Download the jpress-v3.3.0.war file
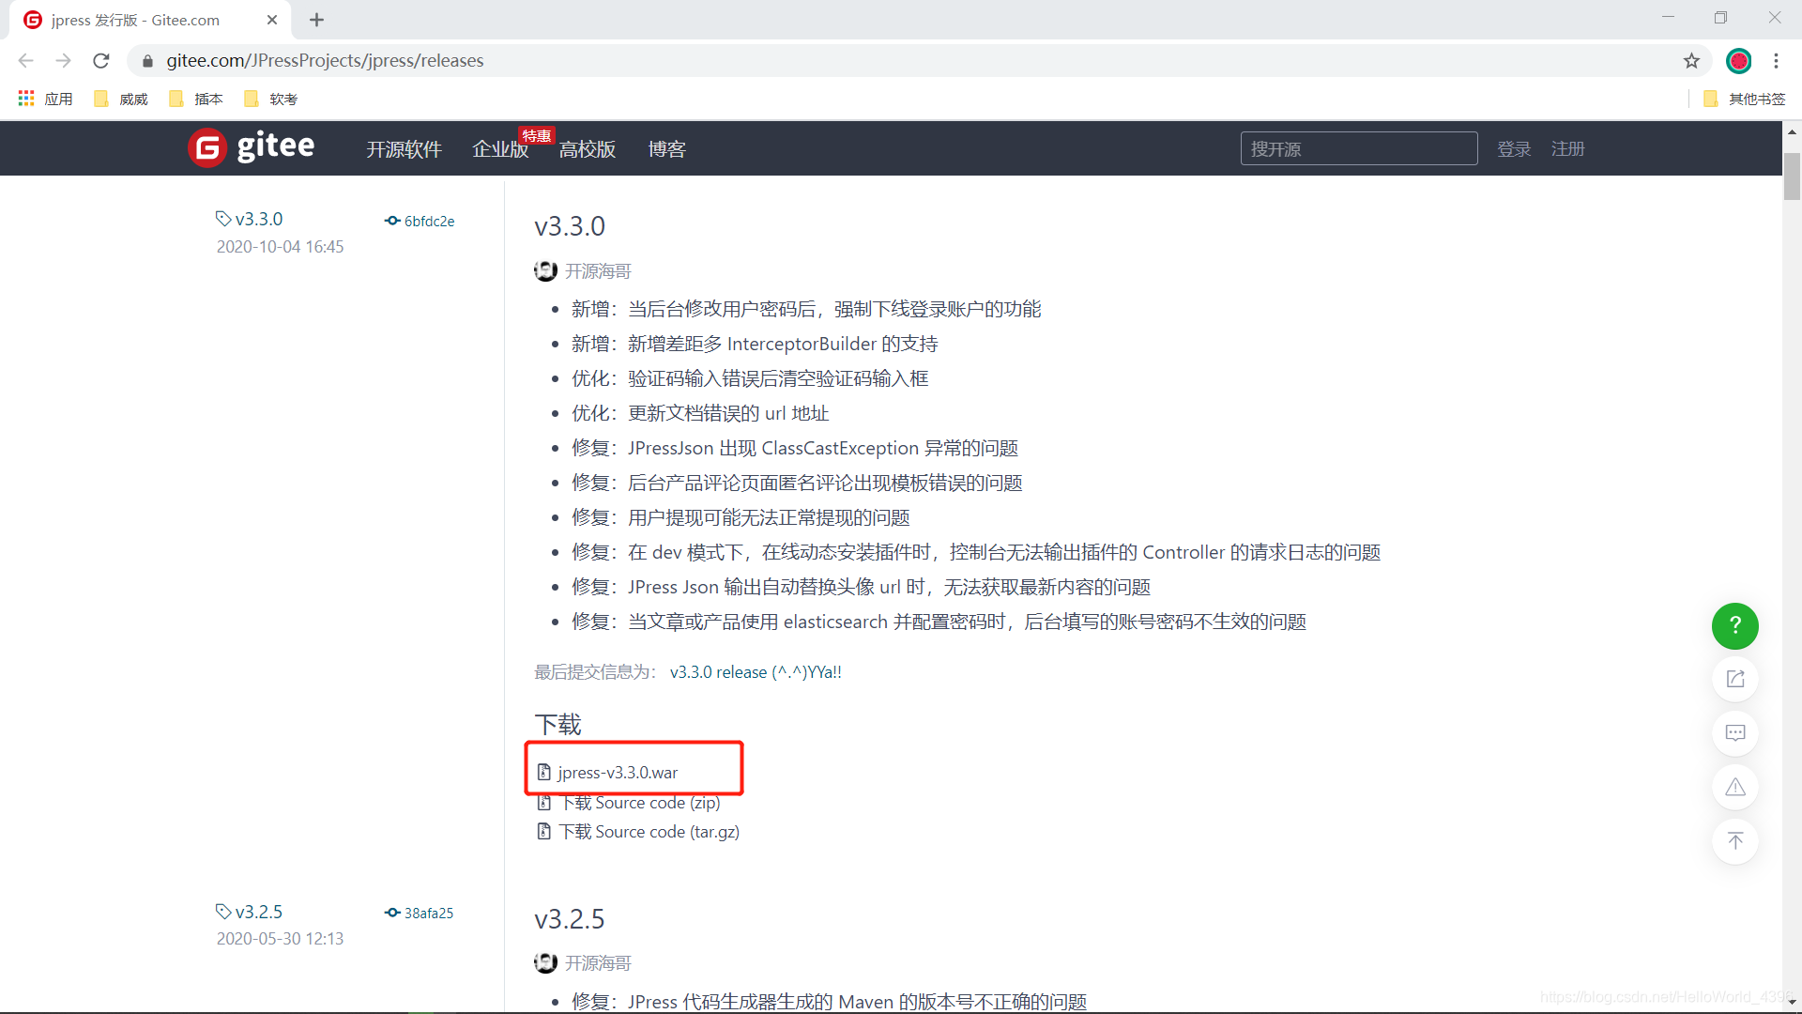The image size is (1802, 1014). click(617, 773)
